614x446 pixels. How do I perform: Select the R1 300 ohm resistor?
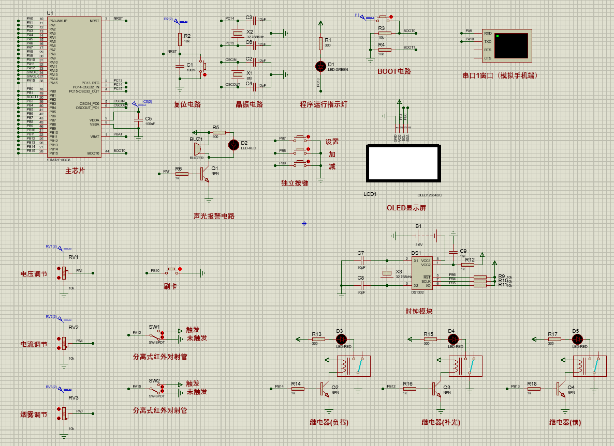click(x=320, y=43)
